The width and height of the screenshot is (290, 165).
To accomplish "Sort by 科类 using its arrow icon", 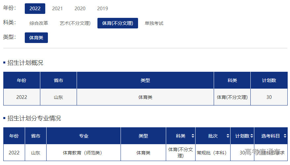I will [x=193, y=136].
